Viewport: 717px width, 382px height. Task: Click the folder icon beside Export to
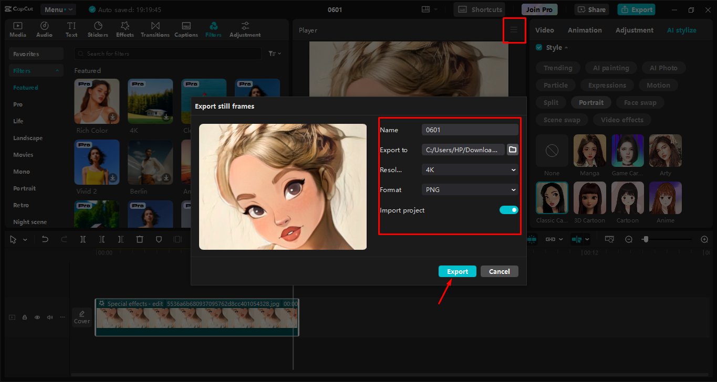point(513,150)
